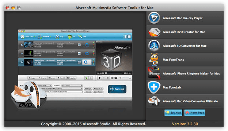
Task: Click 3D badge on Wheel of Fortune row
Action: [x=79, y=62]
